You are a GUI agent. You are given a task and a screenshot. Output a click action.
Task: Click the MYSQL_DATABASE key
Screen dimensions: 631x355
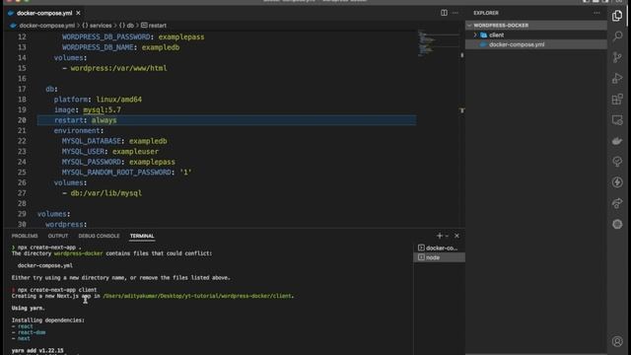coord(92,141)
